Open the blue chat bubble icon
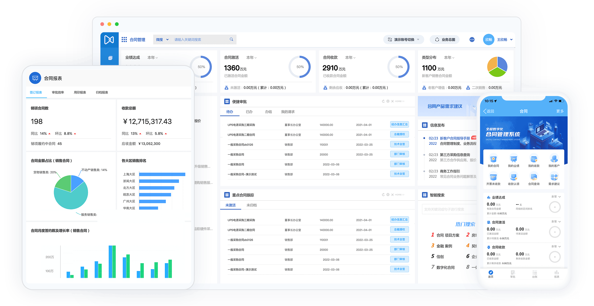Viewport: 594px width, 306px height. click(472, 40)
